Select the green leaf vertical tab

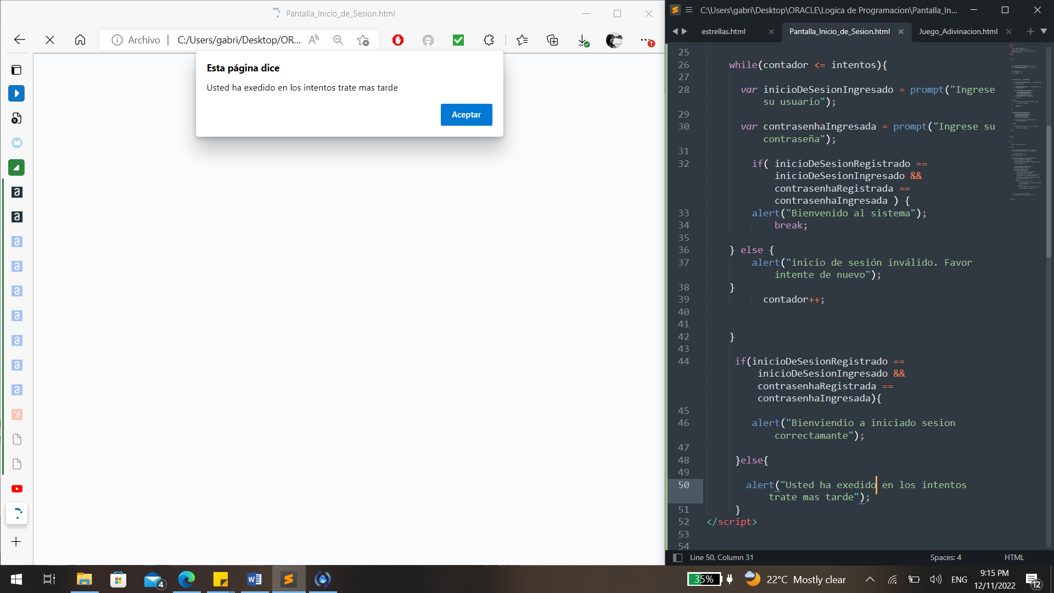coord(16,167)
